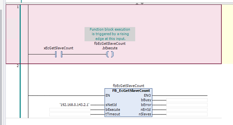Click the sNetId input pin label
Viewport: 233px width, 125px height.
click(111, 105)
